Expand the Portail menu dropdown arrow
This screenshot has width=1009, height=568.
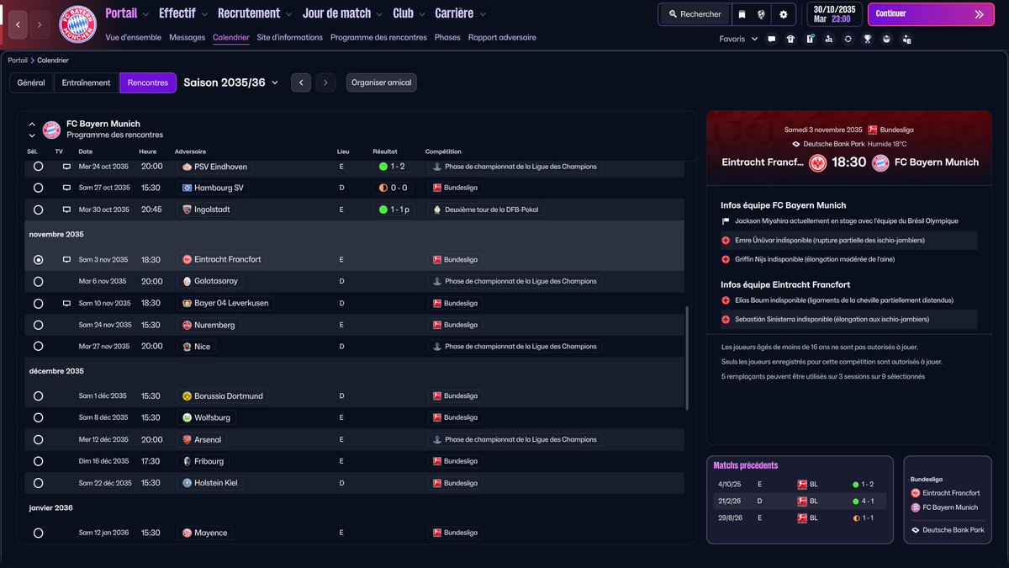[x=146, y=14]
